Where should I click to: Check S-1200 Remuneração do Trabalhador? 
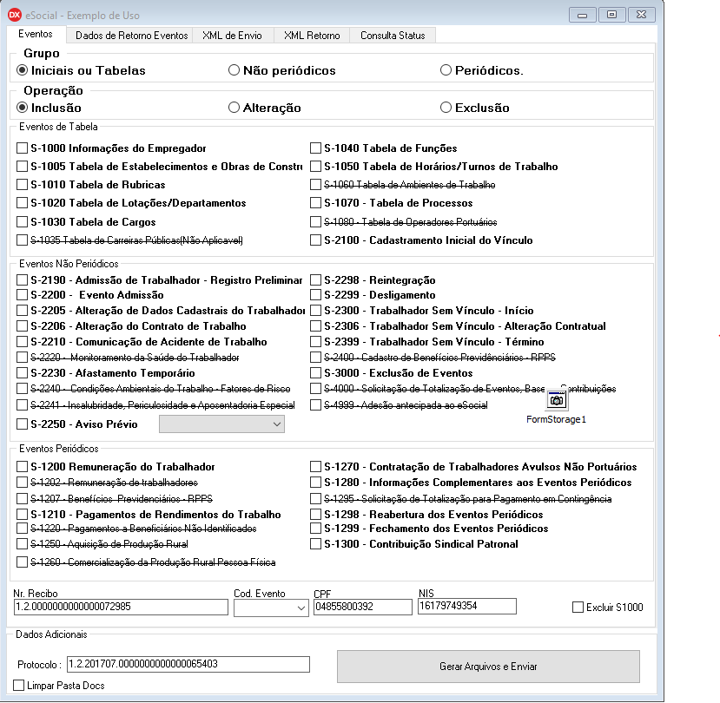tap(22, 467)
